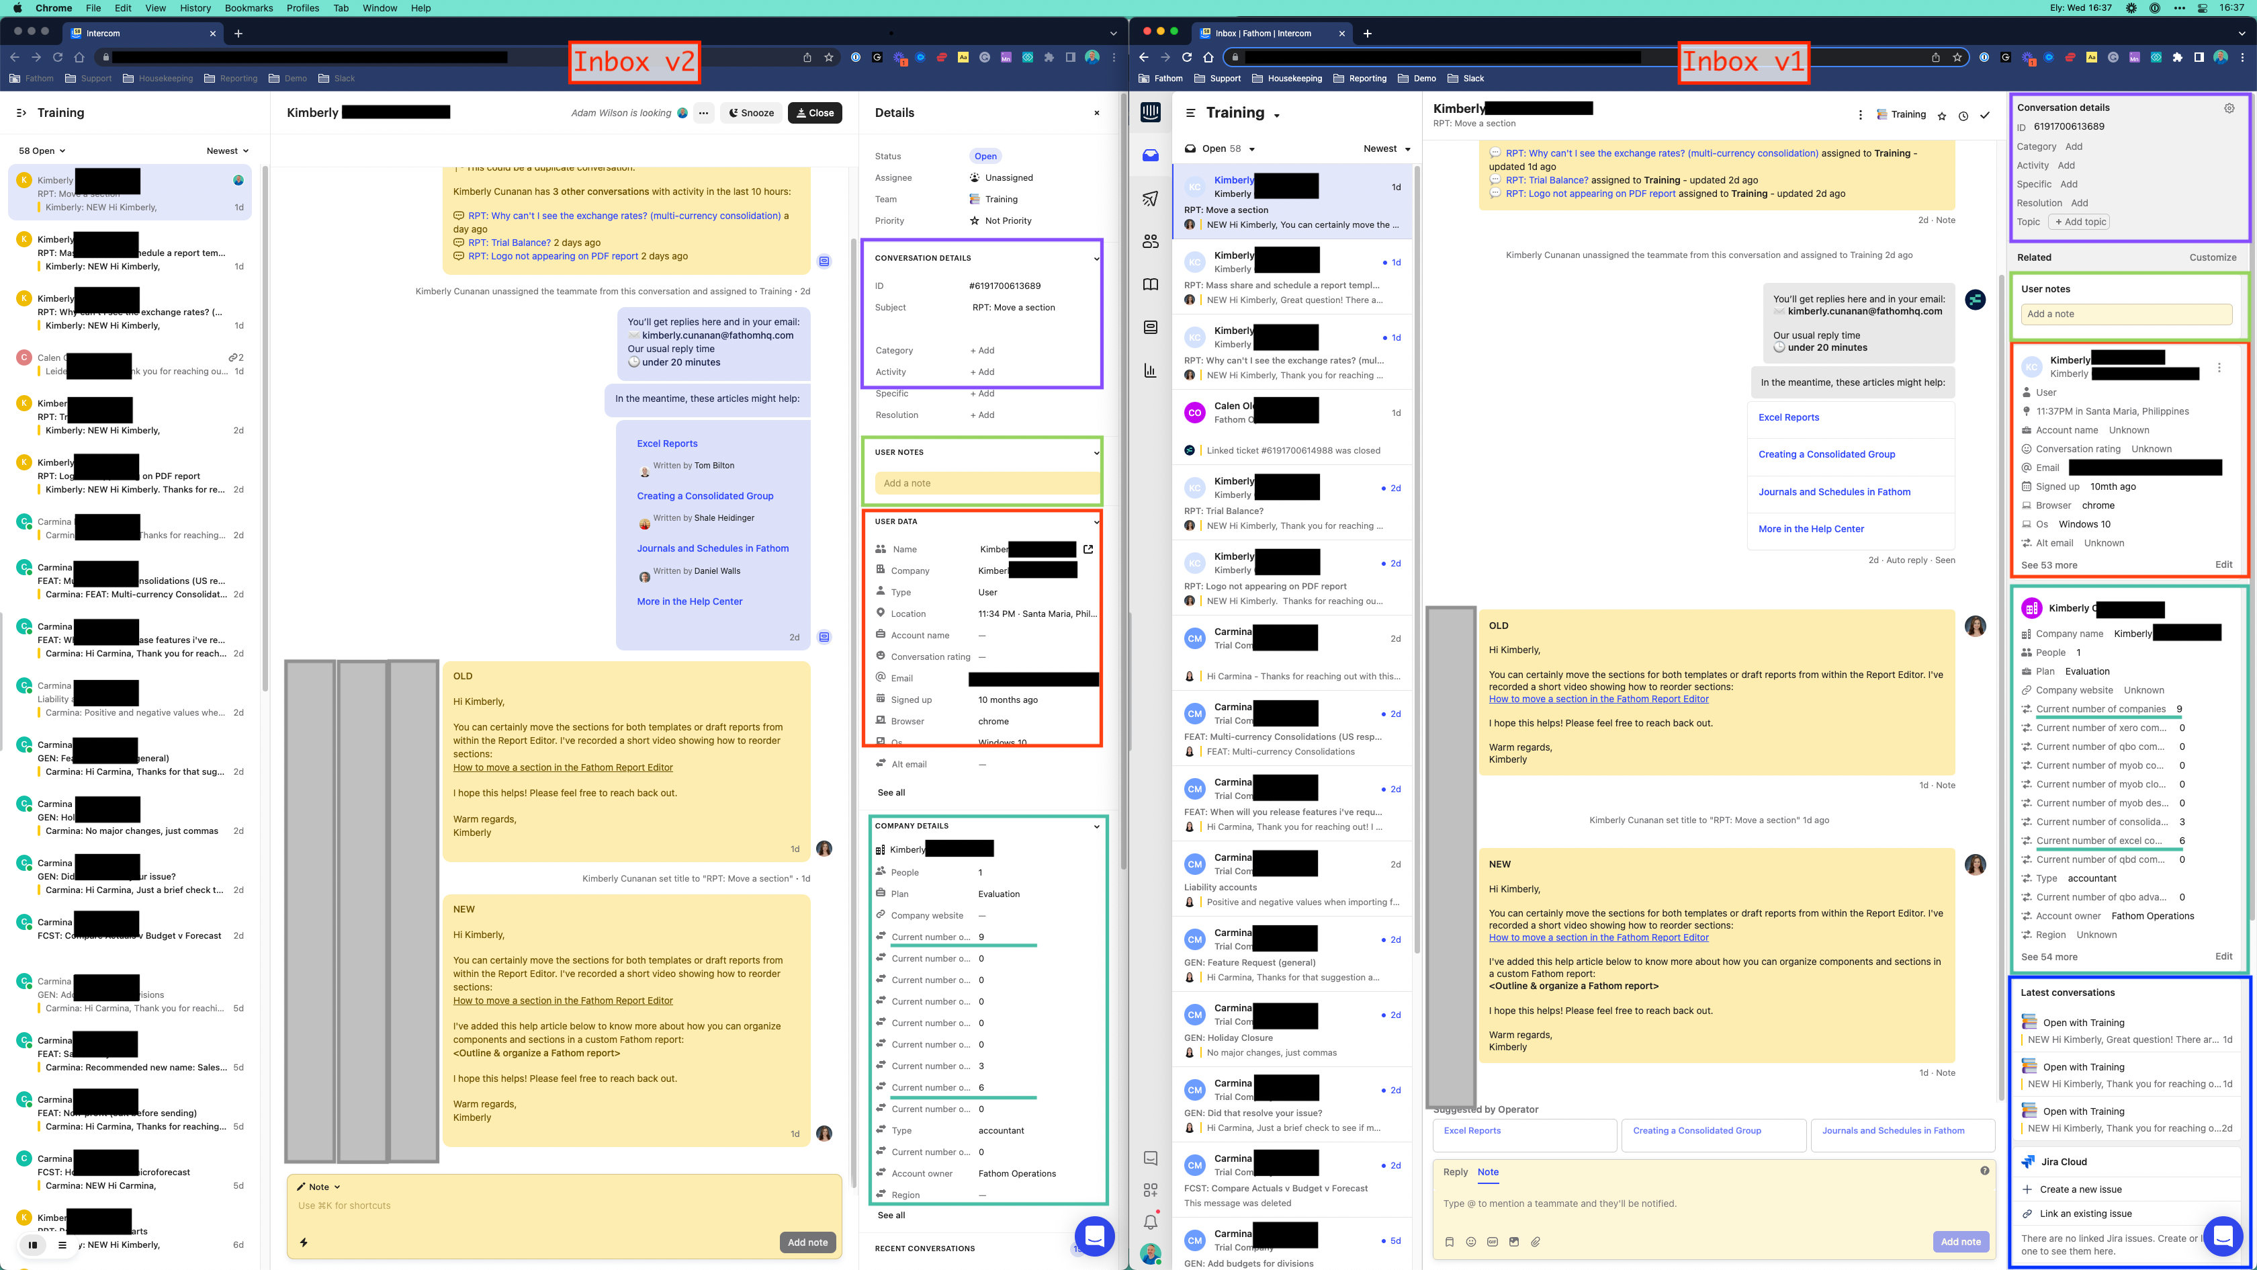Open the Chrome Profiles menu

pyautogui.click(x=303, y=8)
